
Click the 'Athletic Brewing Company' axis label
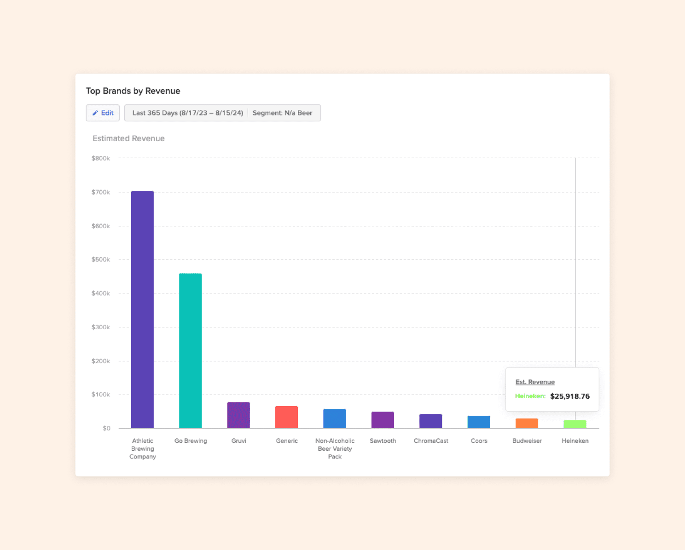click(143, 449)
